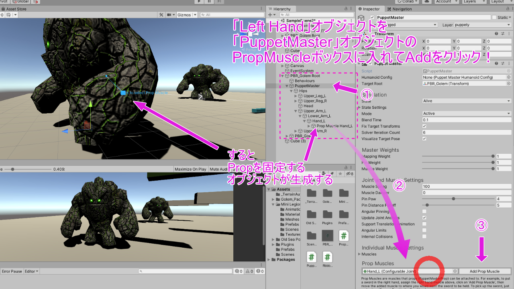Click the Scene view search field

click(x=232, y=15)
